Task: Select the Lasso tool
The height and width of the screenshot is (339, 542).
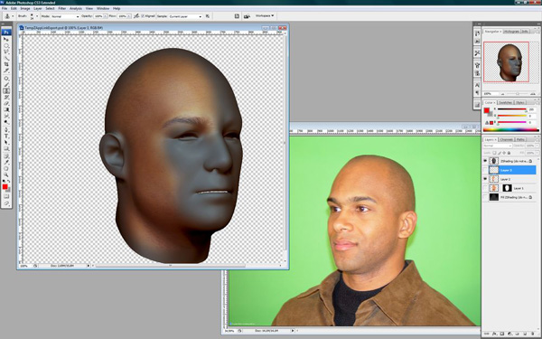Action: (x=6, y=52)
